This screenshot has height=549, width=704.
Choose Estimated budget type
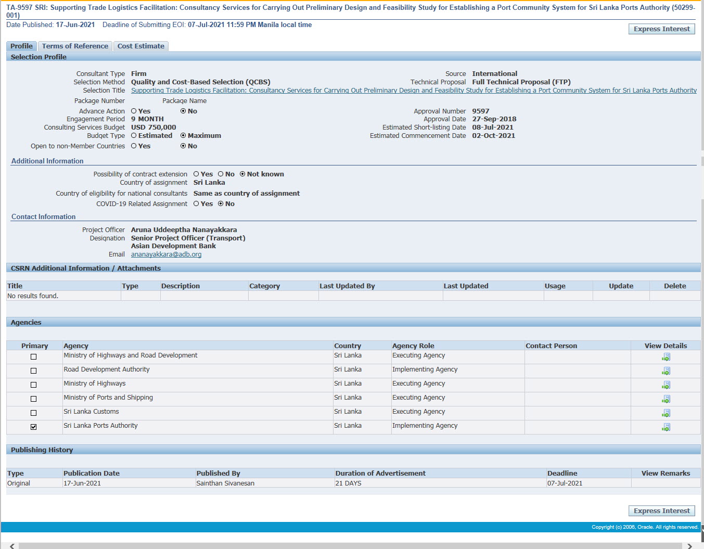point(134,135)
